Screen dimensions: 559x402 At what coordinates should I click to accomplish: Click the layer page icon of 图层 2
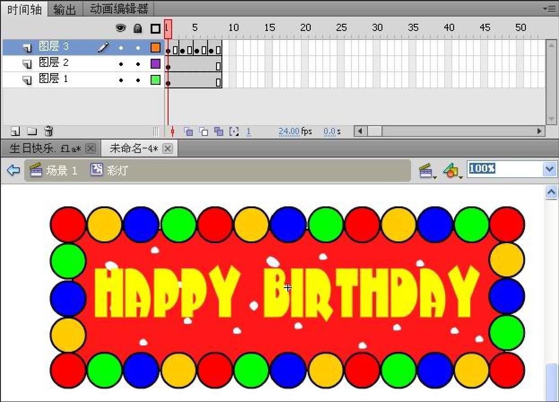click(x=28, y=64)
